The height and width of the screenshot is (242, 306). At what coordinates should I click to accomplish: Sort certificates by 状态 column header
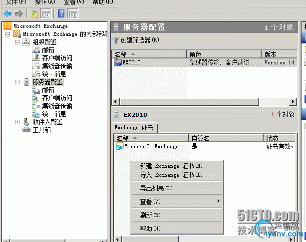click(279, 138)
